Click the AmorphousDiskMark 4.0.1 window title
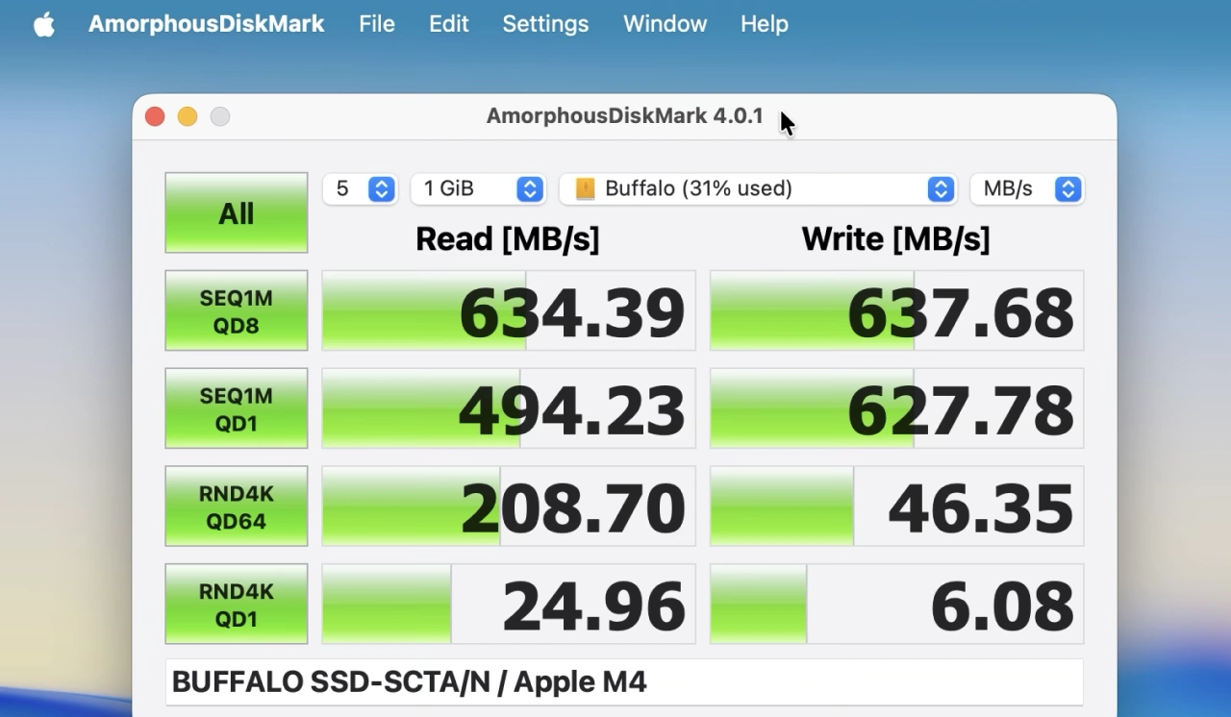1231x717 pixels. point(624,116)
